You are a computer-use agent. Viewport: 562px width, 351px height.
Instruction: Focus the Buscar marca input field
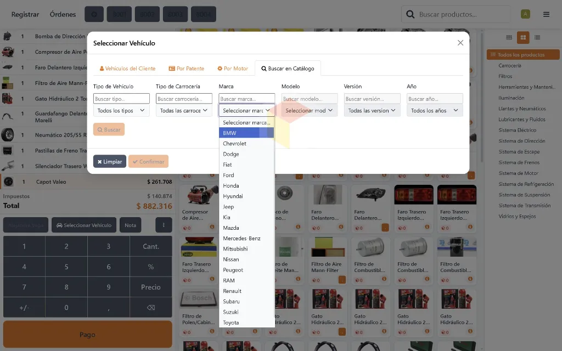(246, 99)
